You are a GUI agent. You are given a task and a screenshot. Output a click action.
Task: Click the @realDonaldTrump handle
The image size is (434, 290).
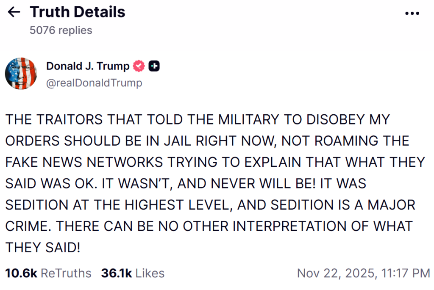pos(94,83)
